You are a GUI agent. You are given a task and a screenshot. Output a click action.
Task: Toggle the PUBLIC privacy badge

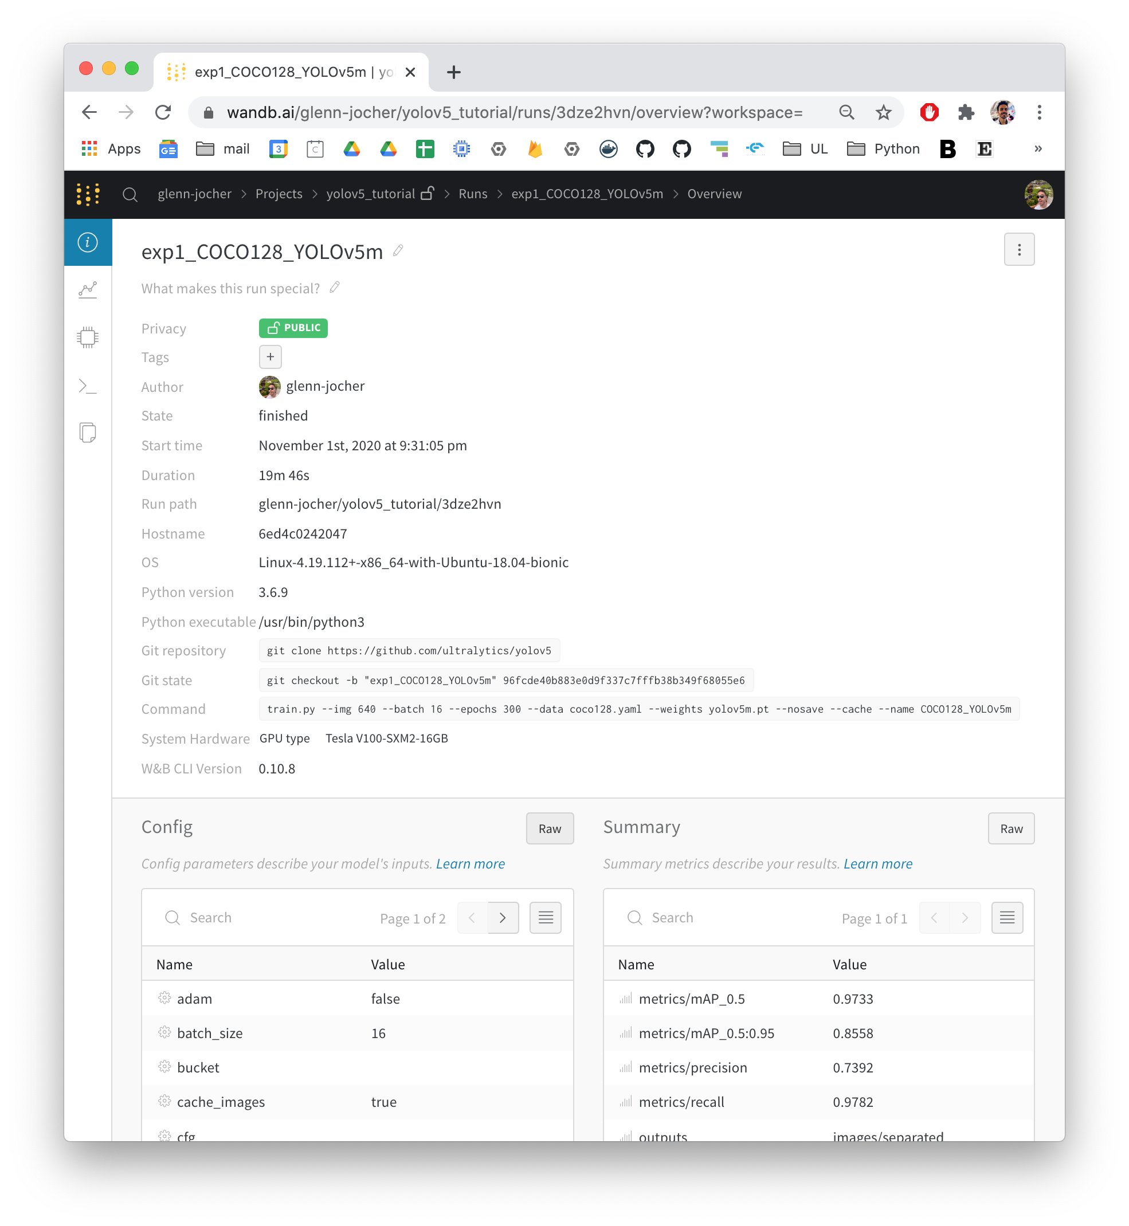293,328
